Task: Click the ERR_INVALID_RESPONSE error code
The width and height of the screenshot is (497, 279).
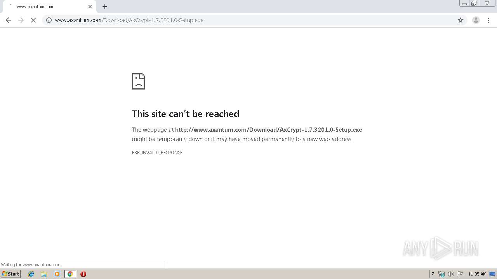Action: pyautogui.click(x=157, y=153)
